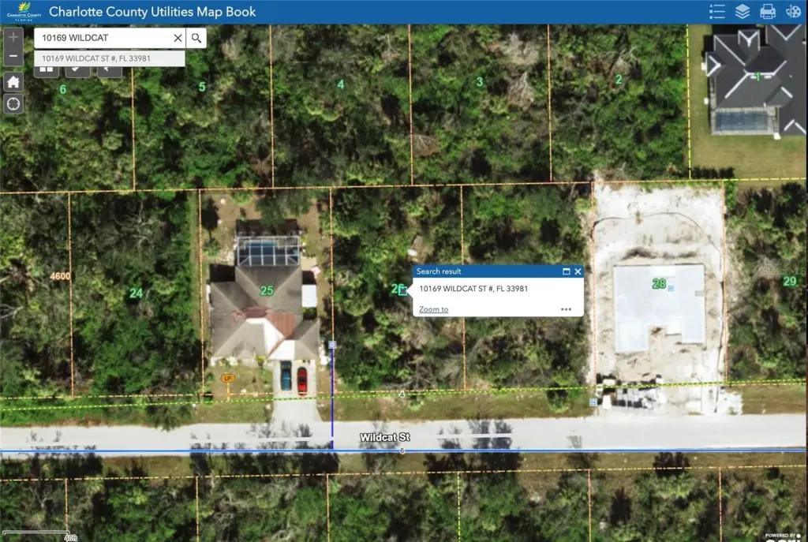Viewport: 808px width, 542px height.
Task: Go to default map extent home
Action: (13, 81)
